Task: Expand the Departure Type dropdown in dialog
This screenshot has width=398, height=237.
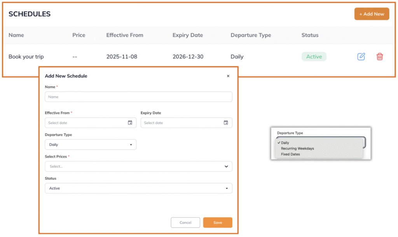Action: [x=91, y=145]
